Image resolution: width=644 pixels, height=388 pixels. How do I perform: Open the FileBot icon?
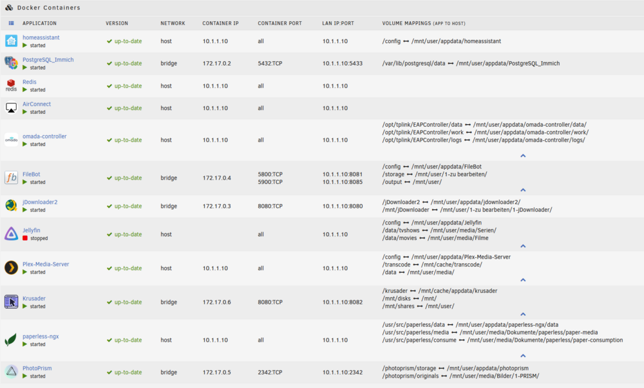11,178
